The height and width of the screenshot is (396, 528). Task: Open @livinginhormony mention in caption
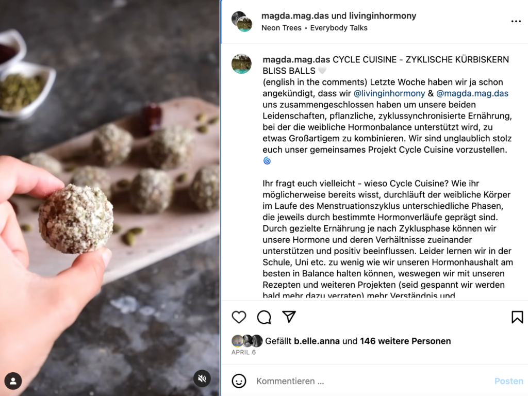(389, 93)
